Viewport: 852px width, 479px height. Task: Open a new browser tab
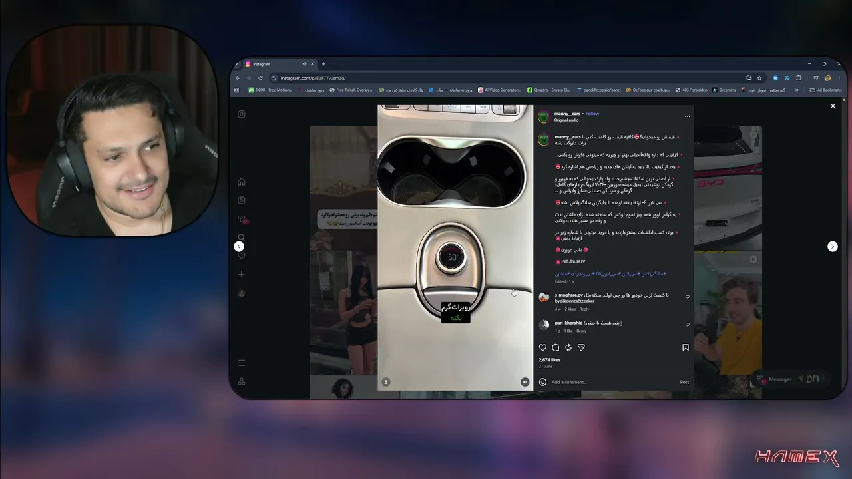(x=323, y=64)
